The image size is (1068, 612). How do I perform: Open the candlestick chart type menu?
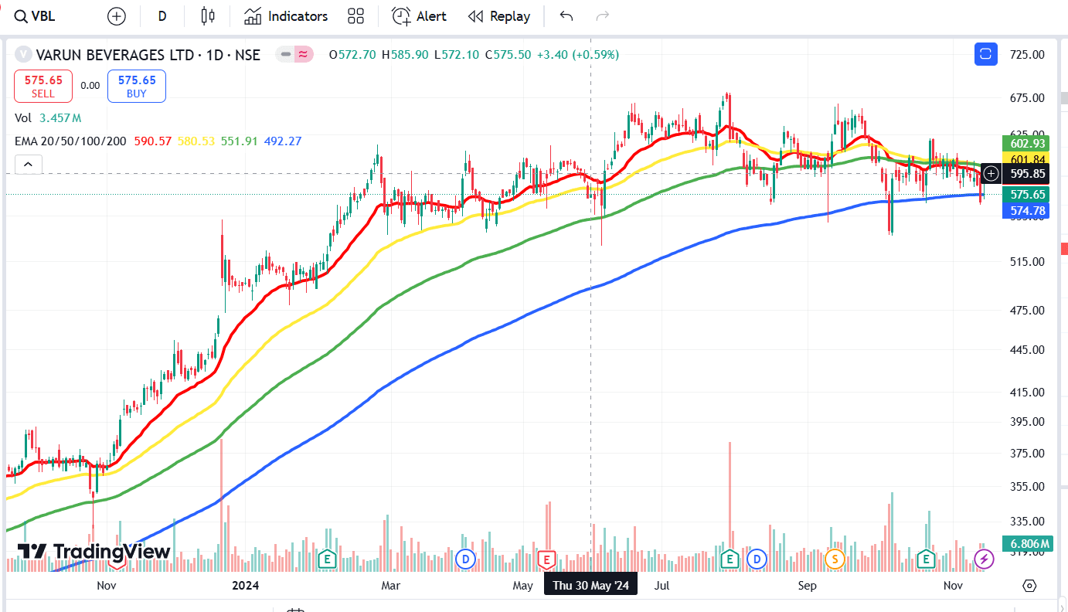tap(207, 16)
